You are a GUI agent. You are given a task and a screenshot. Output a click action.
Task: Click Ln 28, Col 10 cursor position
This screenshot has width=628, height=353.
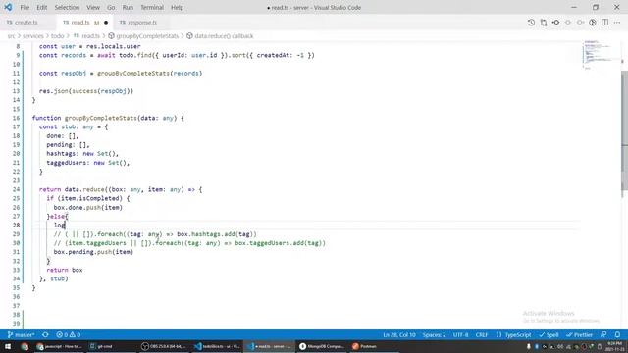click(x=399, y=335)
